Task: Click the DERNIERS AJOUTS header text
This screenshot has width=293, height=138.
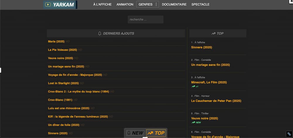Action: coord(118,34)
